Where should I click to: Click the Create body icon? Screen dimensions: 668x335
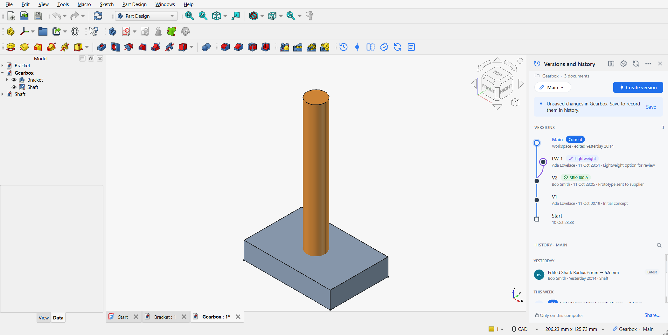(x=112, y=31)
